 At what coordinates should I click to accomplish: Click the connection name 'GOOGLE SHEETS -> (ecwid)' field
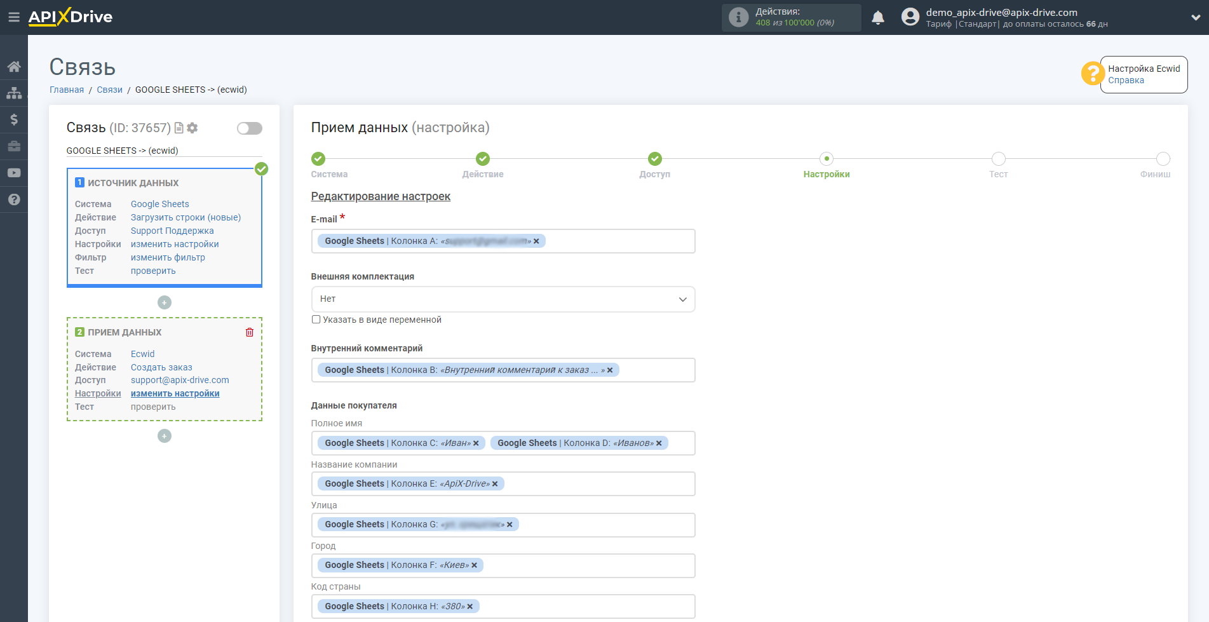click(x=164, y=151)
